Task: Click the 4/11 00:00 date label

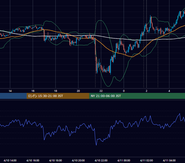Action: coord(124,160)
